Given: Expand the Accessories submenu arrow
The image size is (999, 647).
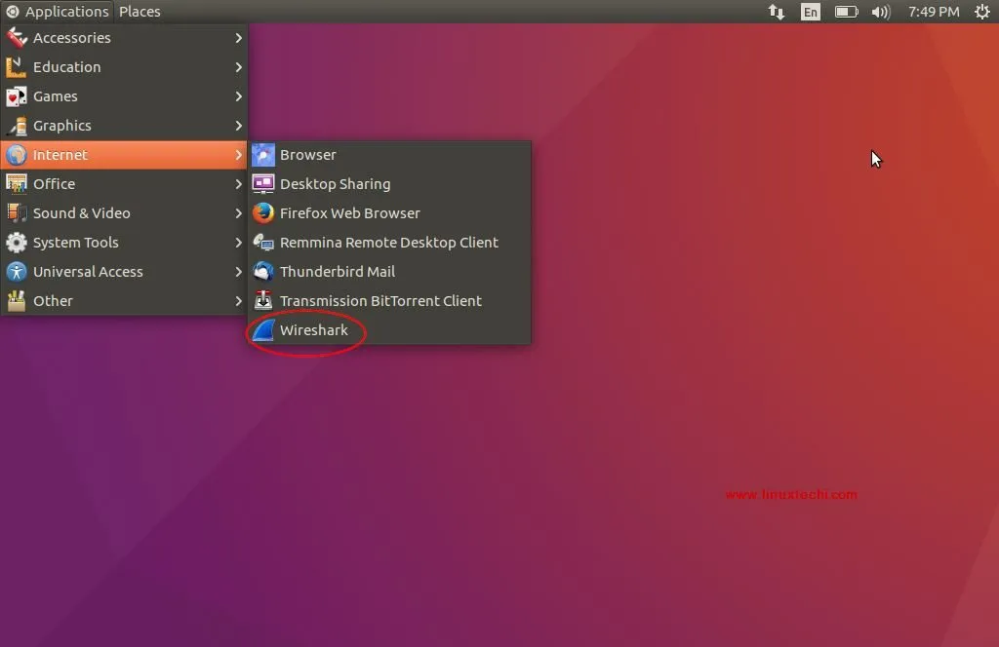Looking at the screenshot, I should click(237, 37).
